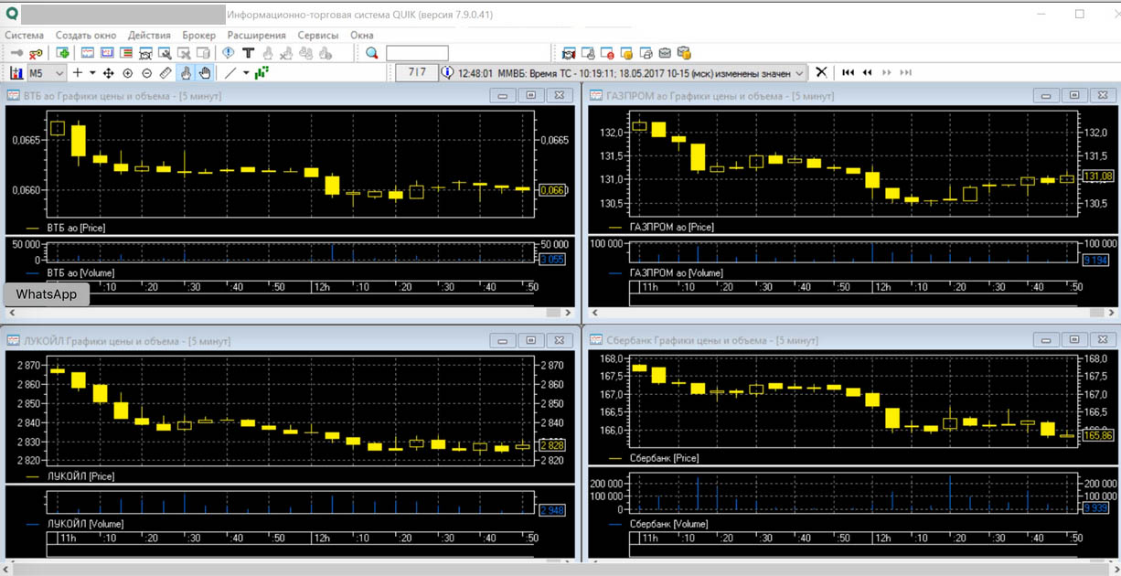The width and height of the screenshot is (1121, 576).
Task: Select the crosshair cursor tool
Action: [78, 72]
